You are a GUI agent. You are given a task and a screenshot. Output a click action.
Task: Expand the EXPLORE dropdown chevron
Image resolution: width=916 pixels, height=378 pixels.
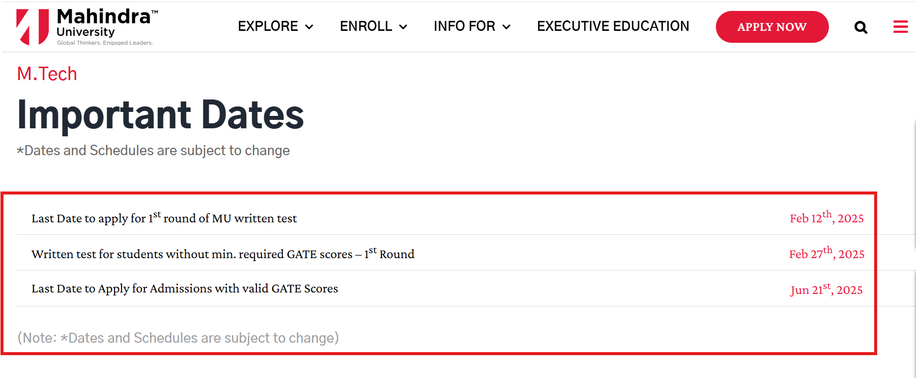coord(309,27)
